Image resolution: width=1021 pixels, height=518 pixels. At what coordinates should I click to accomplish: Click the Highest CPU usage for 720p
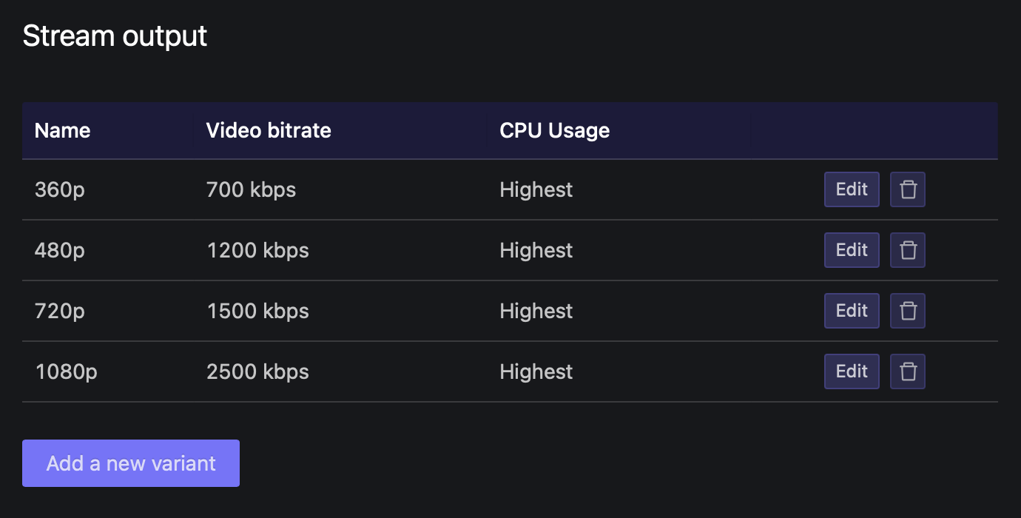[x=536, y=311]
